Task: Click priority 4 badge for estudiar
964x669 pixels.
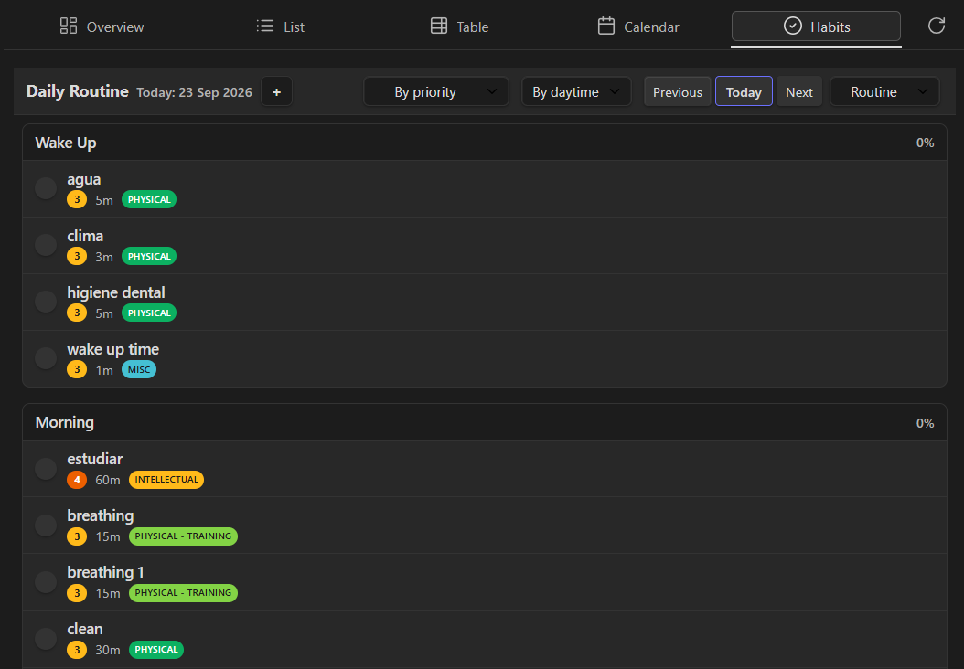Action: (77, 480)
